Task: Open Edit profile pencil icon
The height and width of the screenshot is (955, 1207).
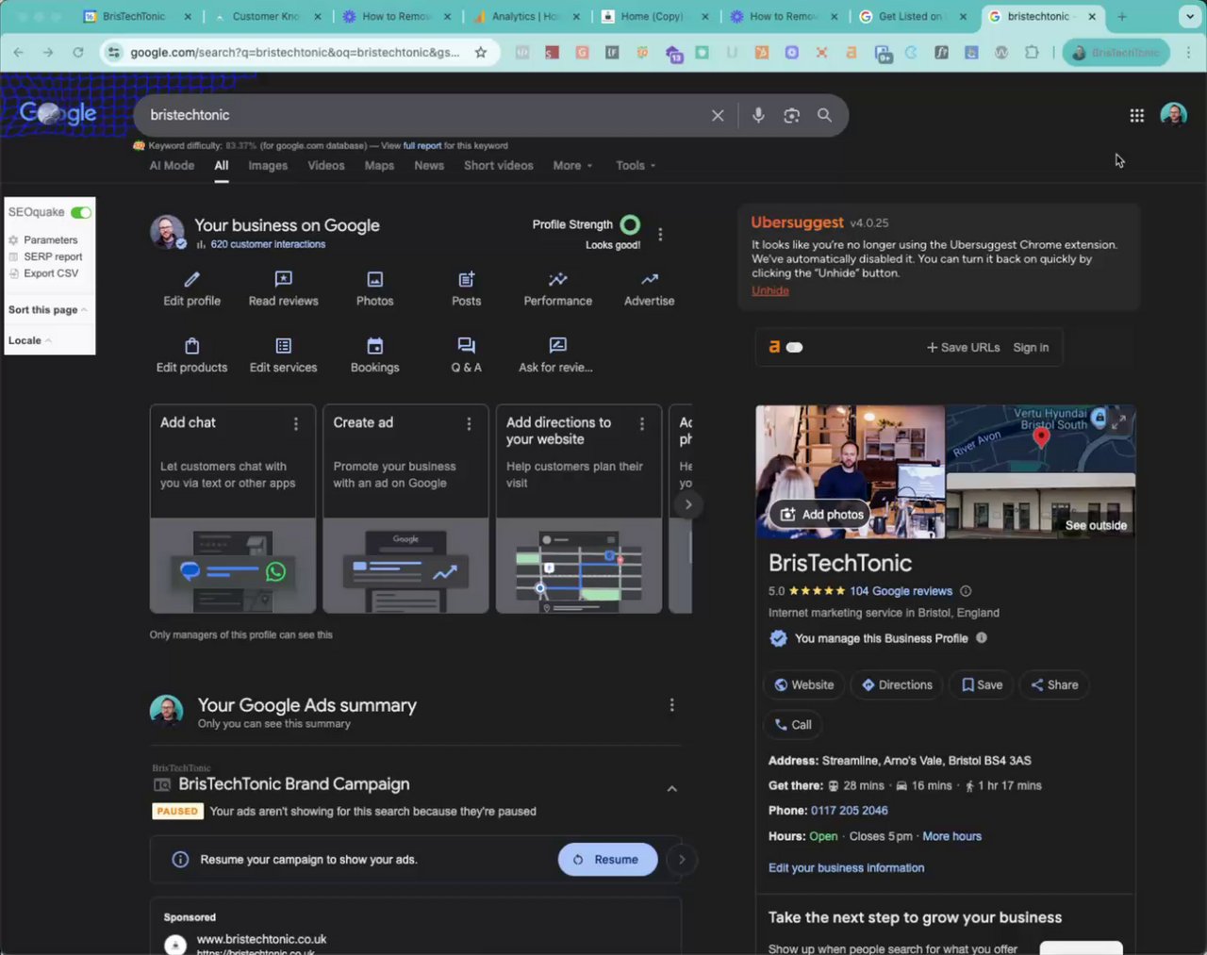Action: (191, 279)
